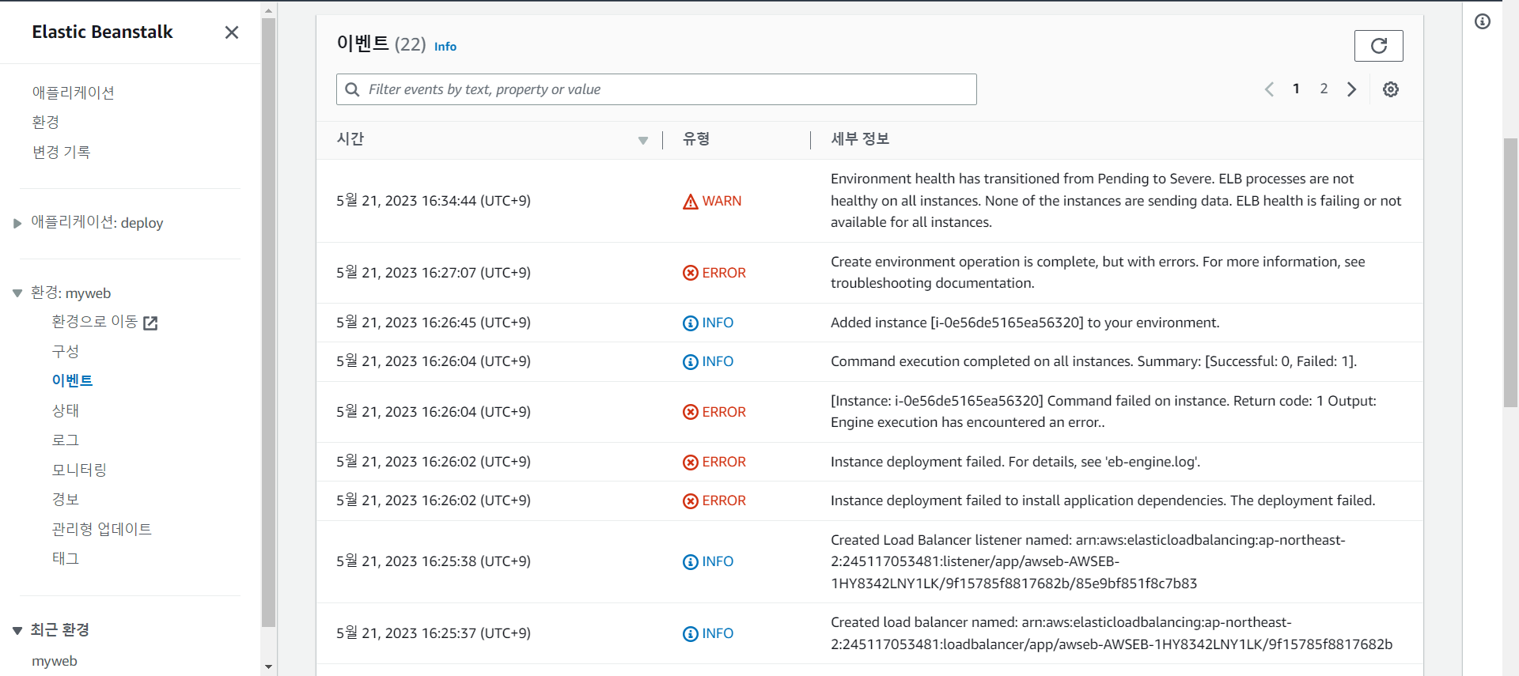The width and height of the screenshot is (1519, 676).
Task: Click the 유형 column header
Action: (x=696, y=139)
